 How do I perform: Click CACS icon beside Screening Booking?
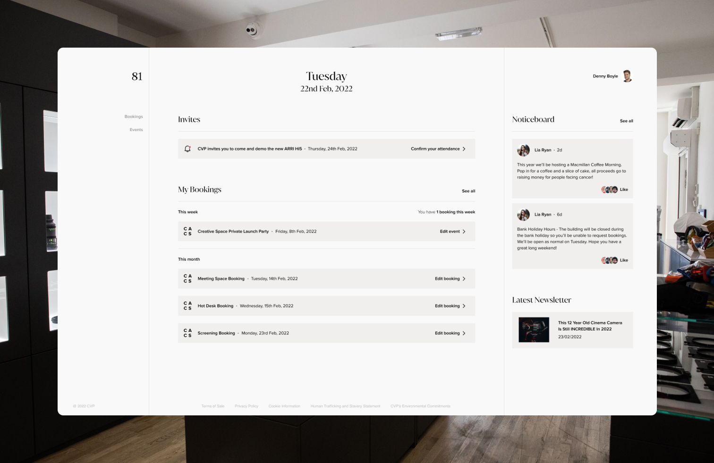pos(187,333)
